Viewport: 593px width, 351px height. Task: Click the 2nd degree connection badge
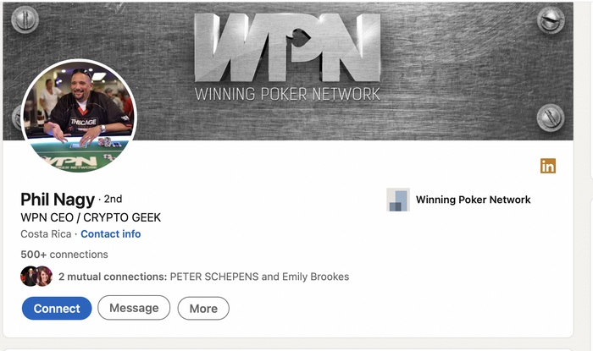(113, 199)
